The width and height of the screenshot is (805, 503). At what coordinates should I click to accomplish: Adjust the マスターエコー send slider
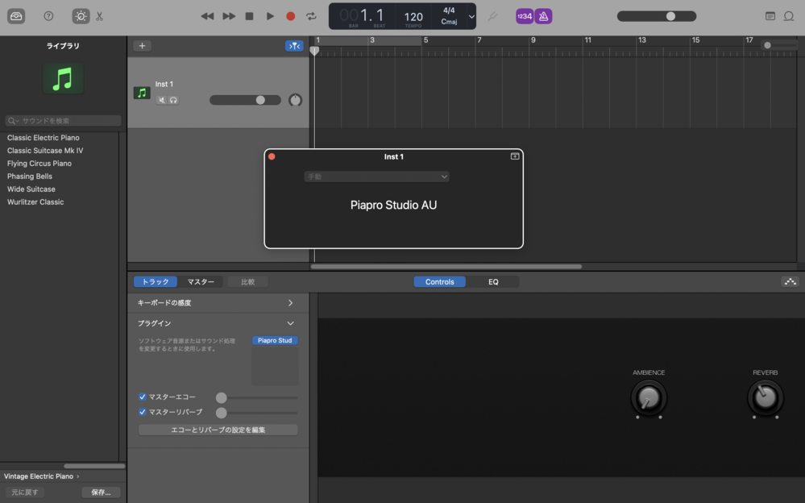click(x=257, y=397)
